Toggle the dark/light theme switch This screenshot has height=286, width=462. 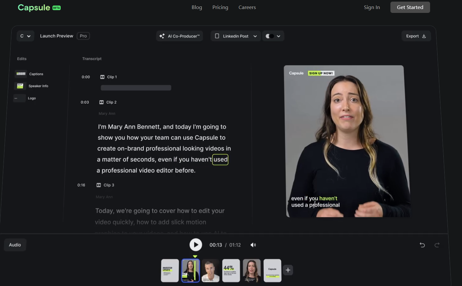(270, 36)
